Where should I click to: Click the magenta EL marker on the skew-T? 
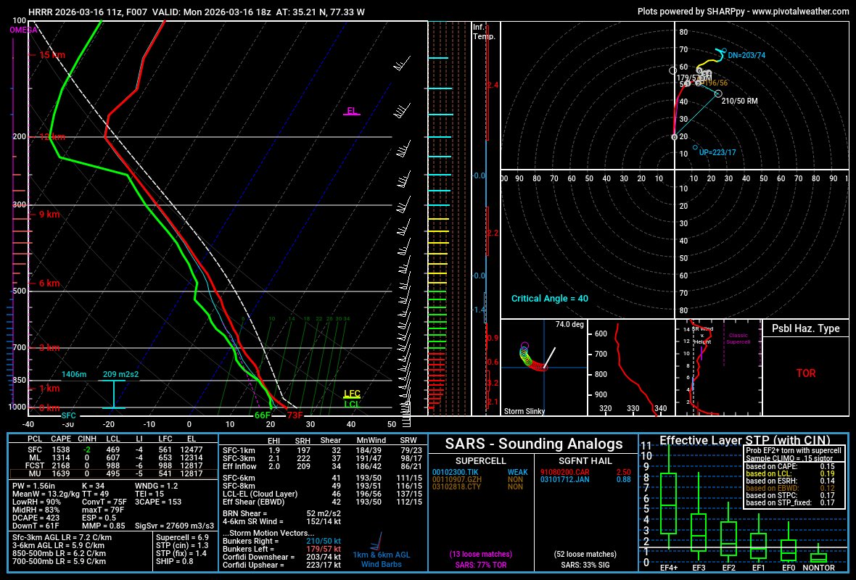350,112
